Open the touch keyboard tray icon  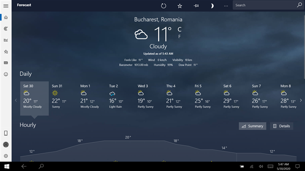[270, 166]
